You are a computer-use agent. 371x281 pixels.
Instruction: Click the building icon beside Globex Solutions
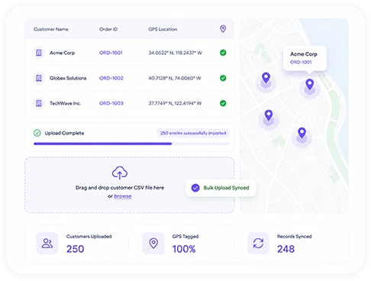point(39,78)
